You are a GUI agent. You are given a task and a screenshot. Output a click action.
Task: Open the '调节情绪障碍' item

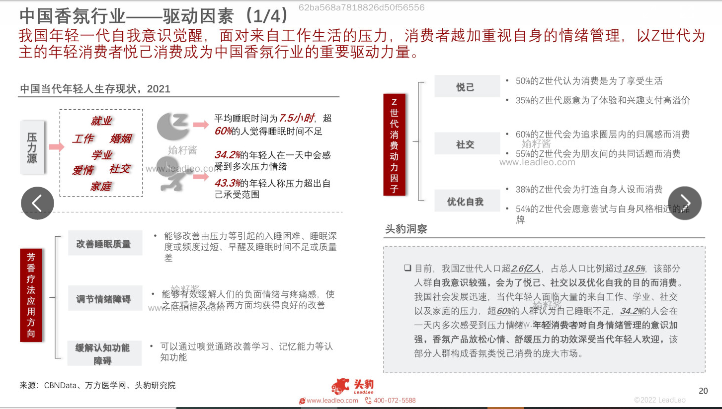pos(105,298)
